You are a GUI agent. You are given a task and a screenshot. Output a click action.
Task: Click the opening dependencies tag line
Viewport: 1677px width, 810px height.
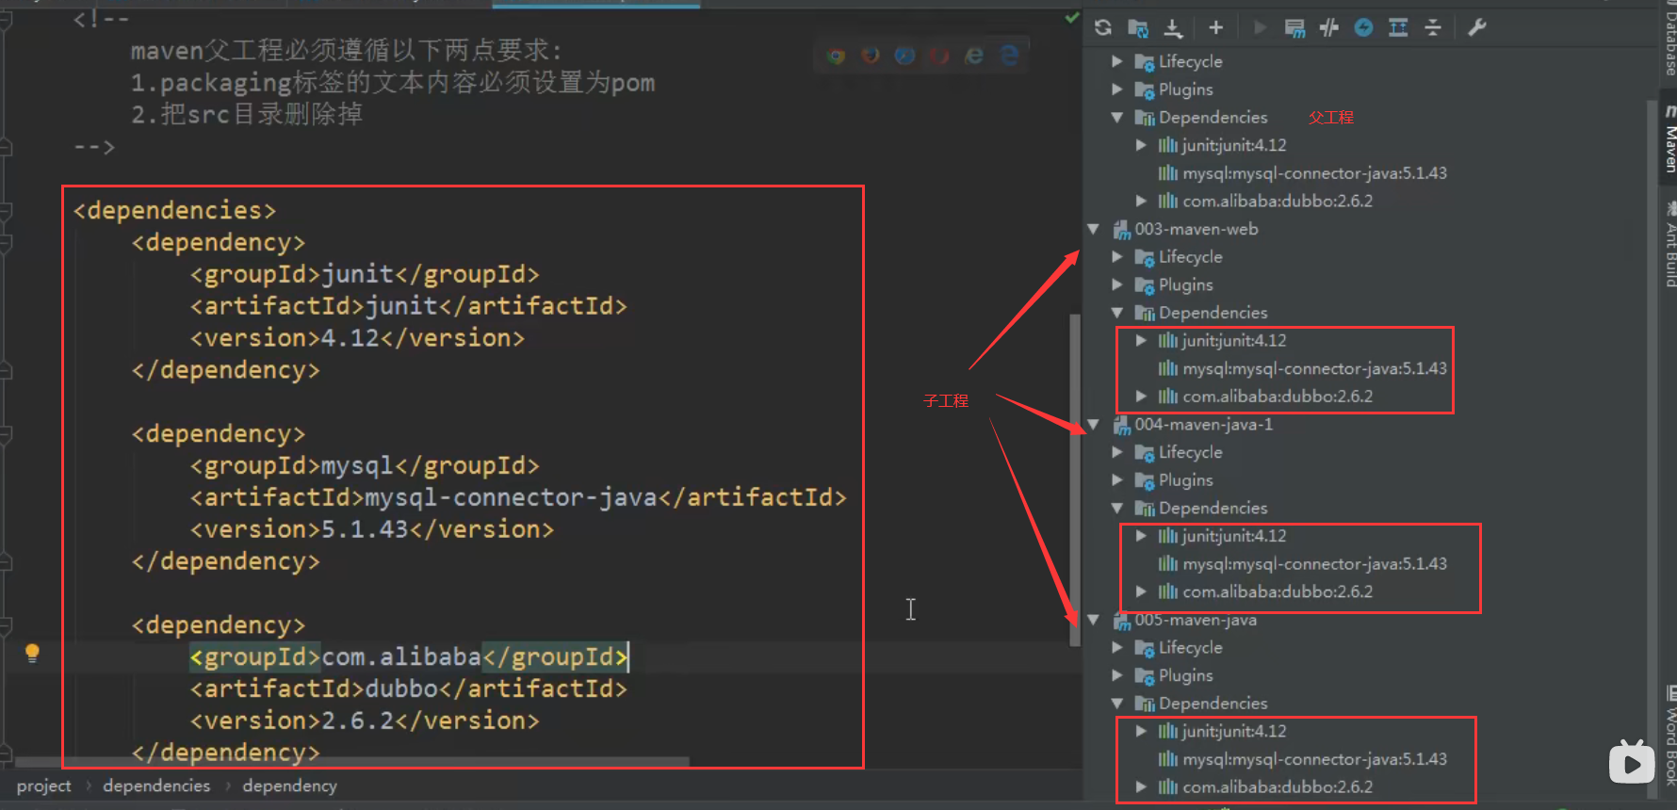click(175, 210)
